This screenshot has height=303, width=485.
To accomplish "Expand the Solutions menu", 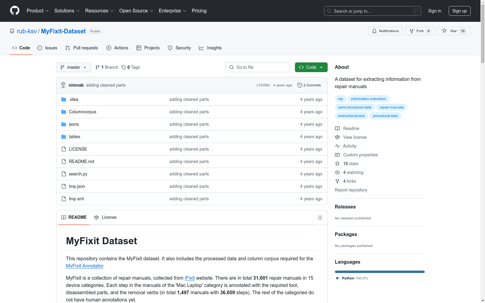I will [67, 11].
